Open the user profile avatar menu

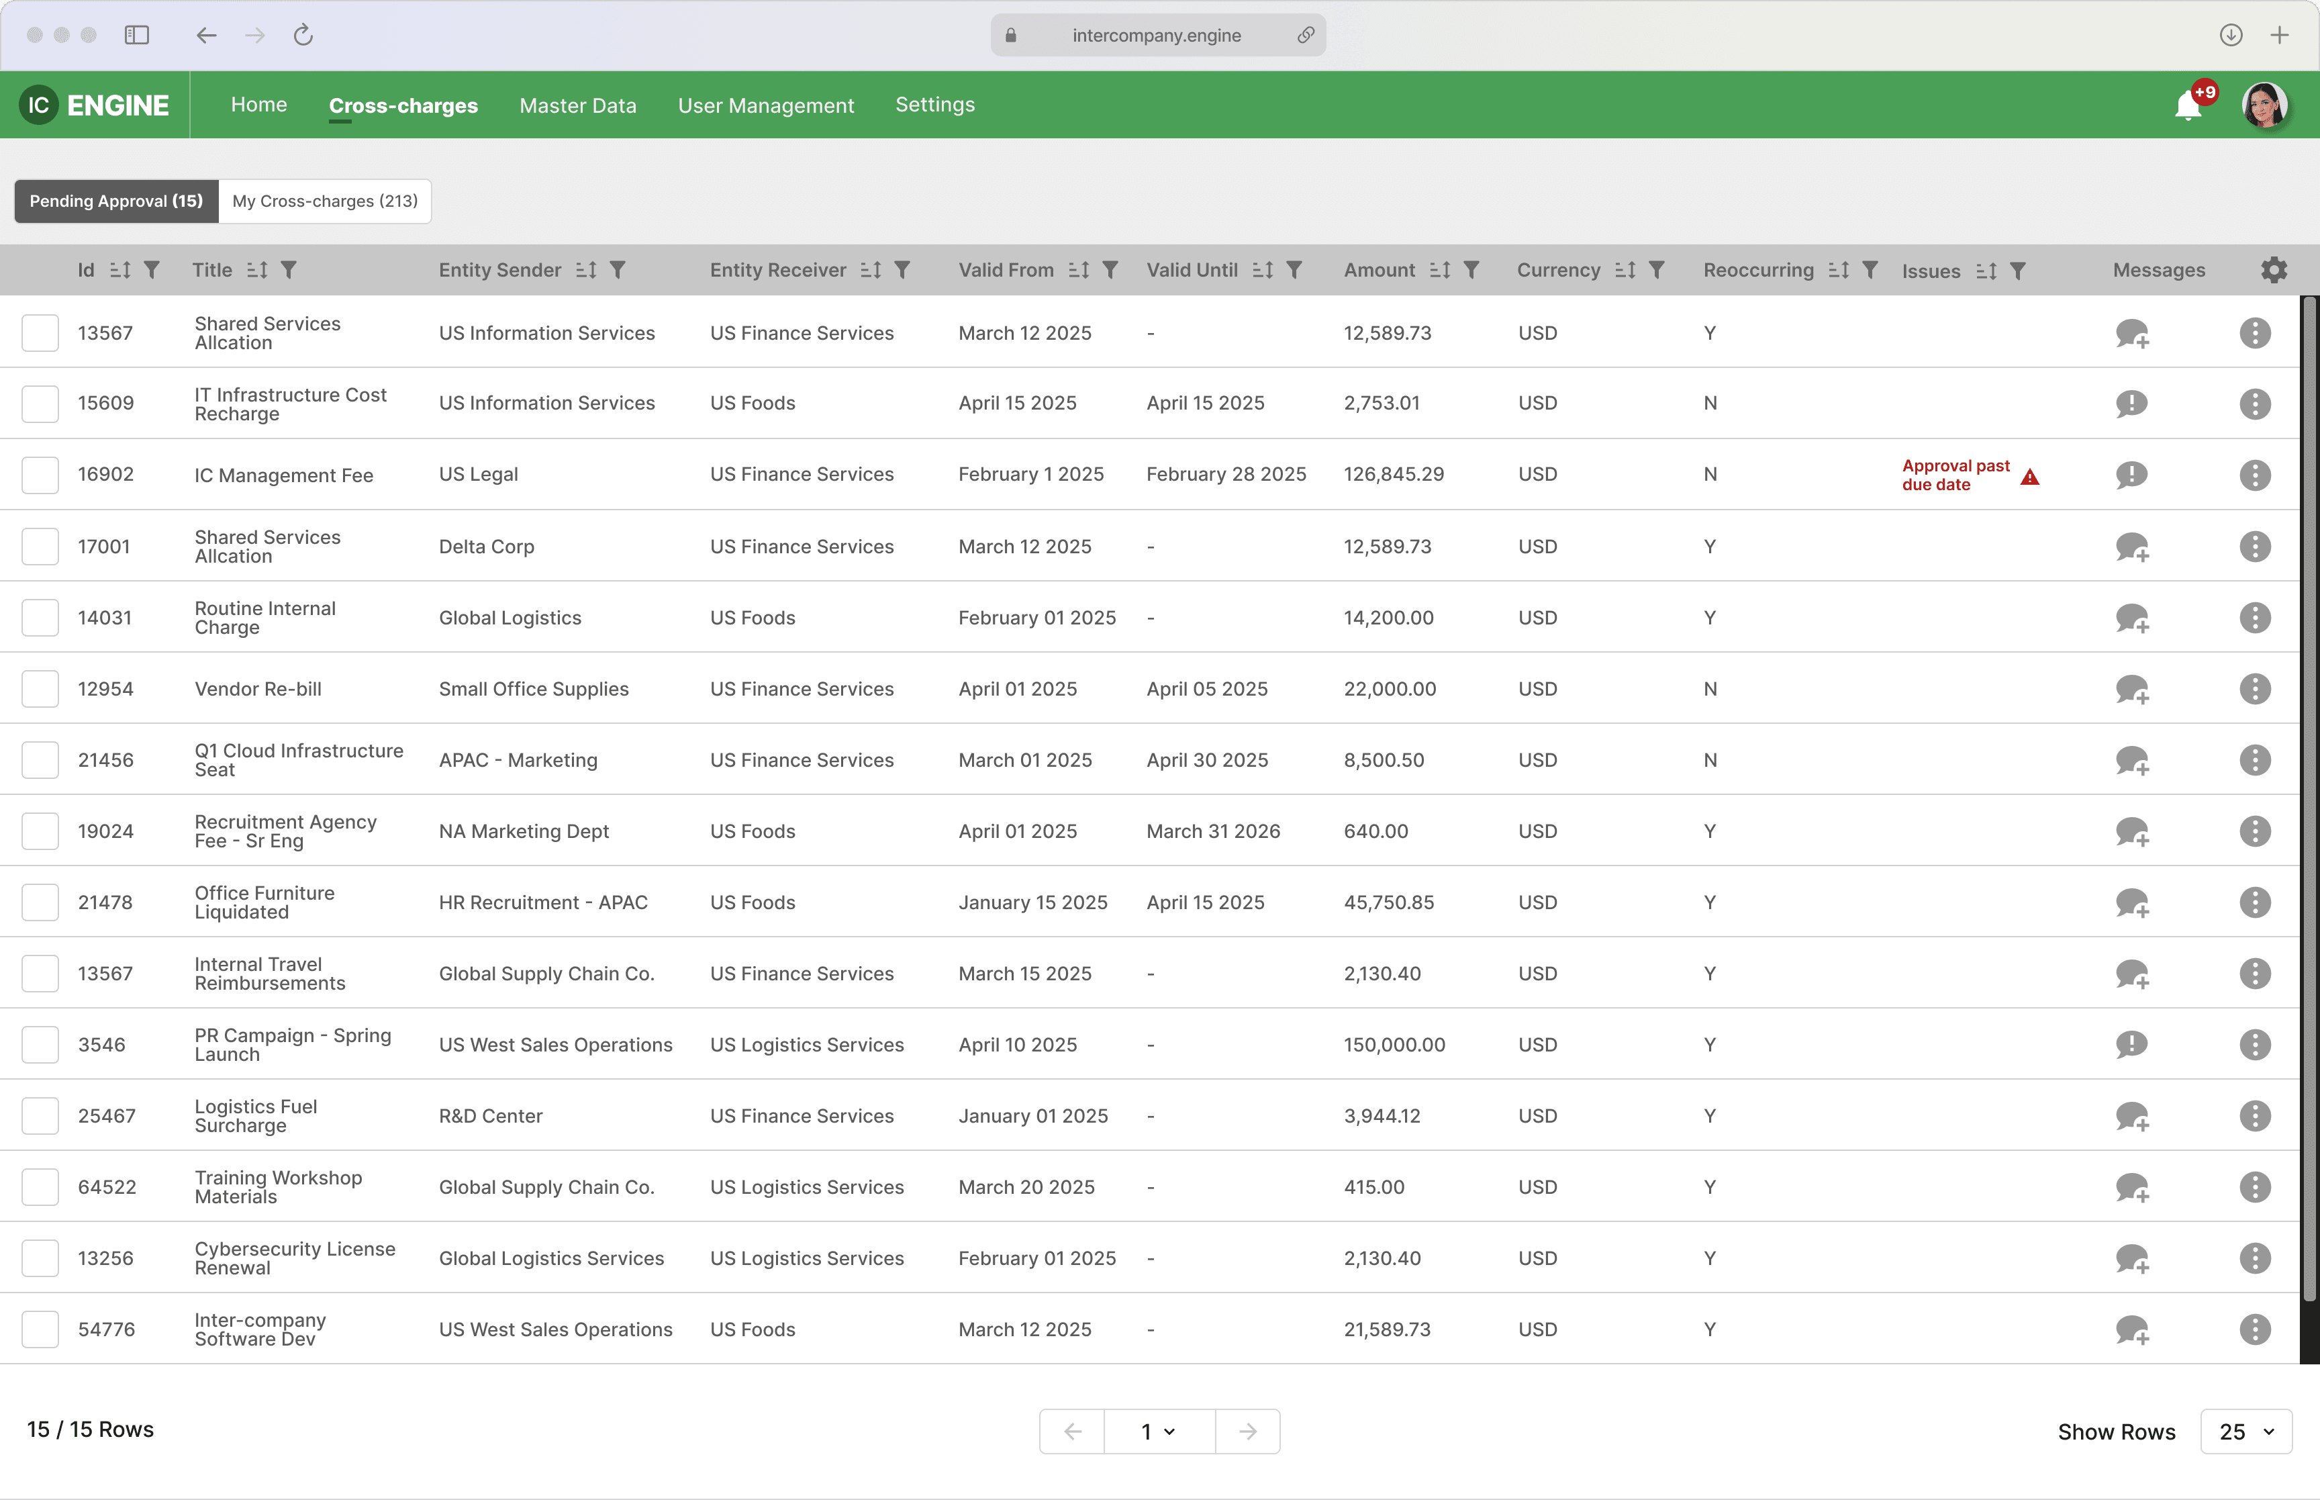(x=2264, y=105)
